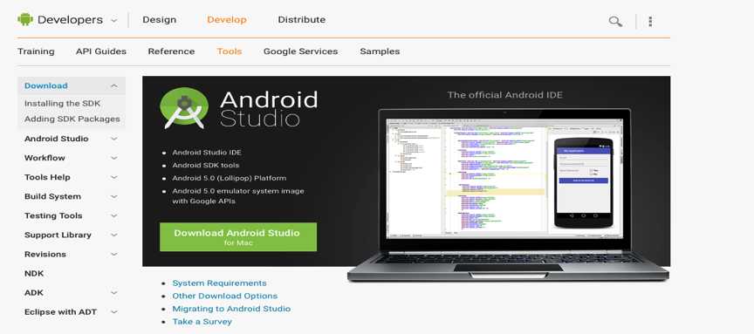Open the Training sub-navigation item

tap(36, 51)
